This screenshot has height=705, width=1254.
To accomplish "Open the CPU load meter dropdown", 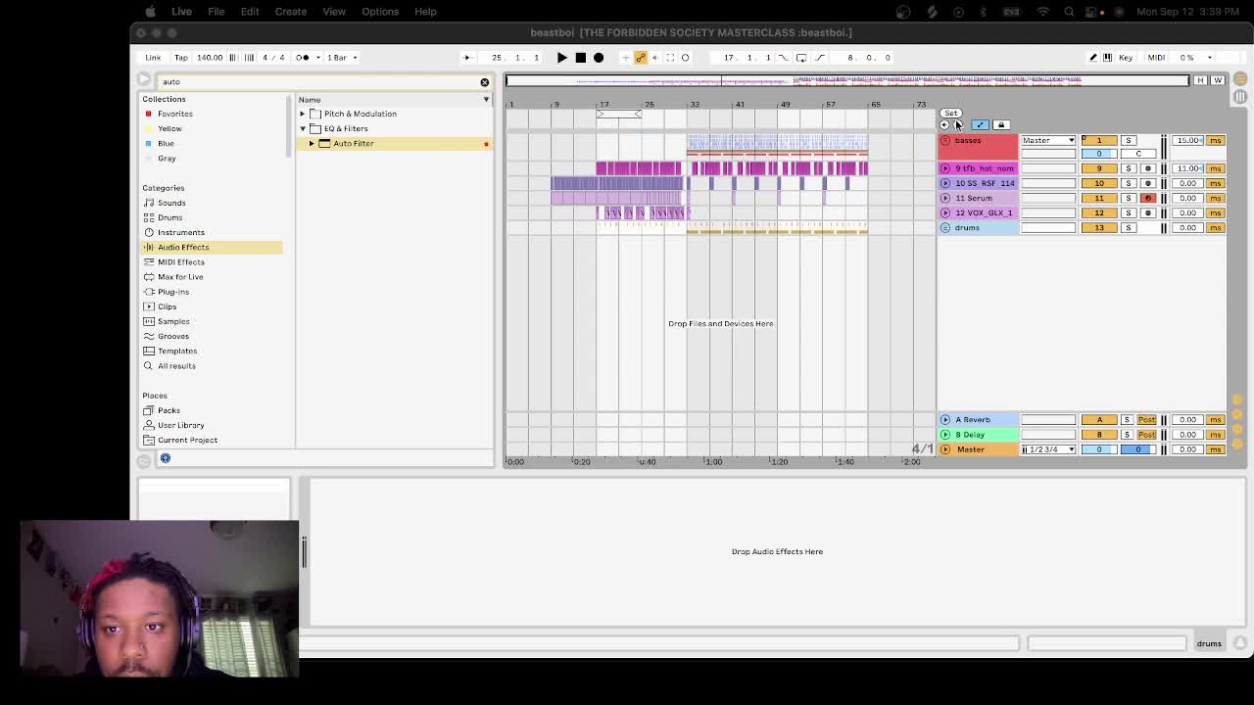I will (1209, 58).
